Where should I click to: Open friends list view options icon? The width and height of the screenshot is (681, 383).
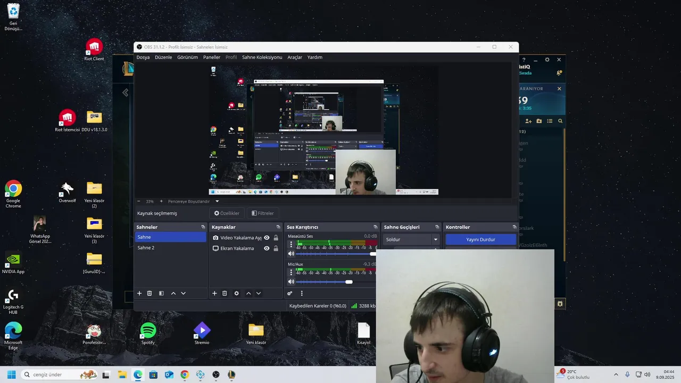(x=550, y=121)
